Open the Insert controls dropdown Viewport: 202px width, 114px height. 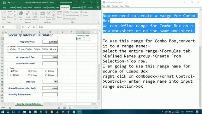click(x=43, y=16)
